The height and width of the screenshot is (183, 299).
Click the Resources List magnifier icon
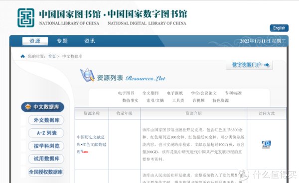(87, 75)
